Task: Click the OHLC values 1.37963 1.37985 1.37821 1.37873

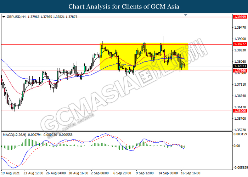Action: pos(52,17)
